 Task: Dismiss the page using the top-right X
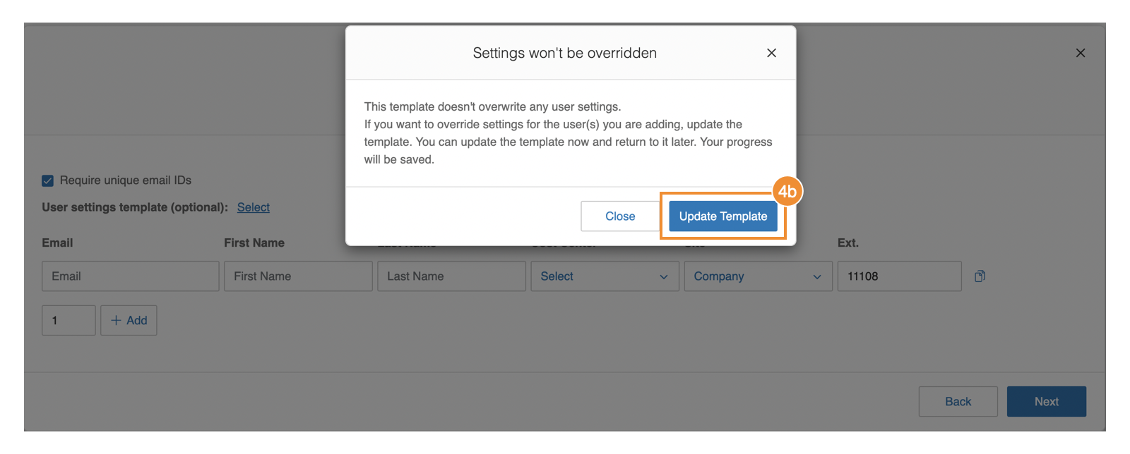coord(1081,52)
